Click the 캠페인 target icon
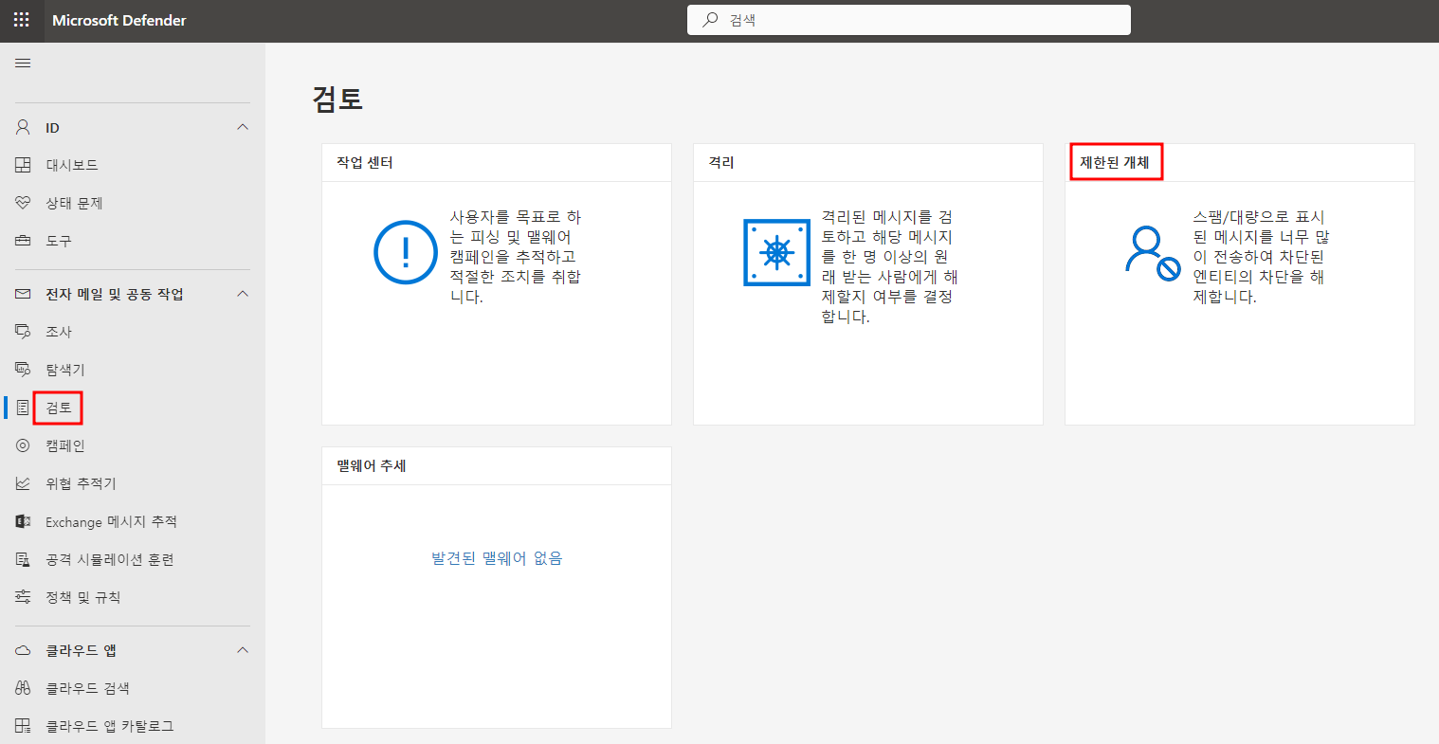This screenshot has height=744, width=1439. pos(23,445)
